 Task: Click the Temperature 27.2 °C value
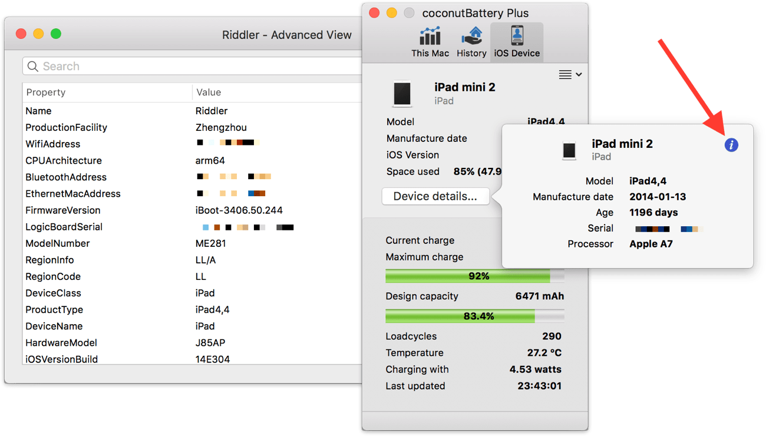544,352
